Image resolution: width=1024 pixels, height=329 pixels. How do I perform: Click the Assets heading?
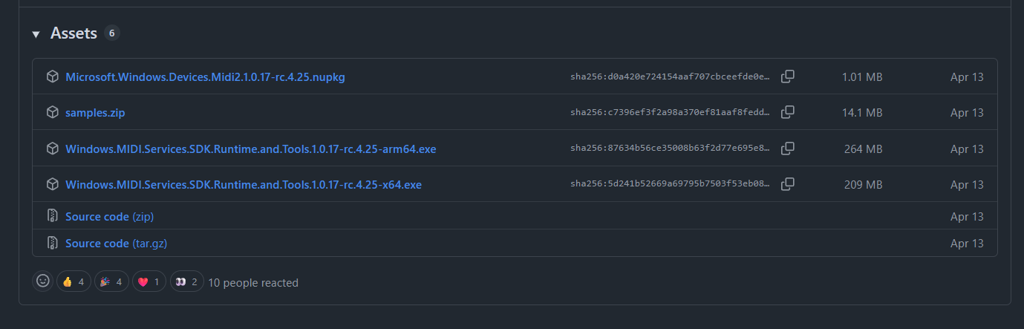[x=74, y=33]
